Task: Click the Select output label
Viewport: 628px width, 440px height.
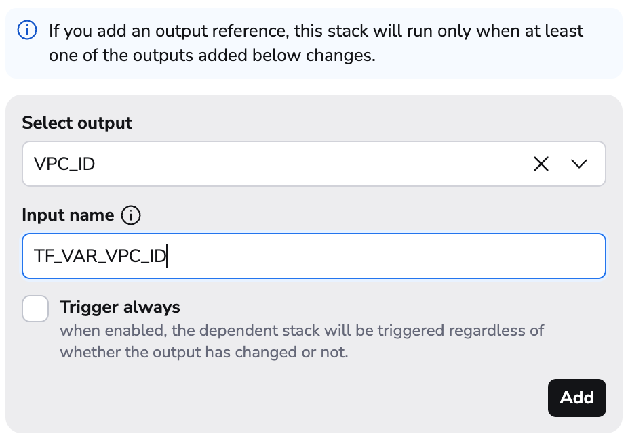Action: pos(77,123)
